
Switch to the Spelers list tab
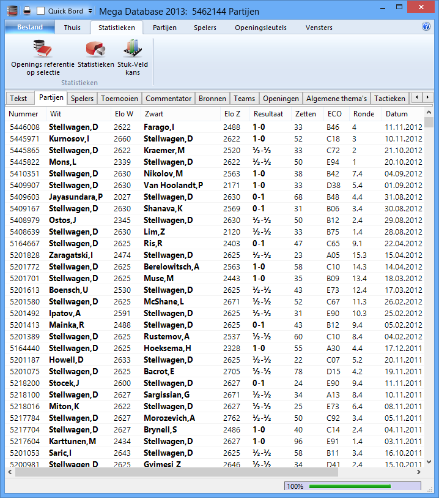tap(82, 99)
